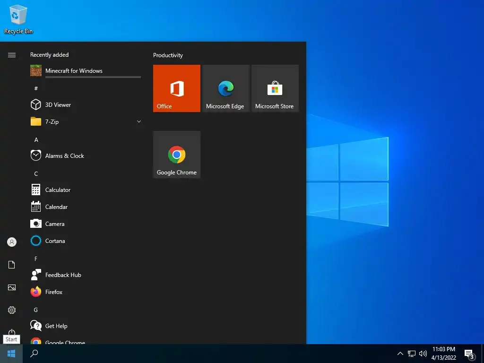Viewport: 484px width, 363px height.
Task: Open the Get Help app
Action: (x=86, y=326)
